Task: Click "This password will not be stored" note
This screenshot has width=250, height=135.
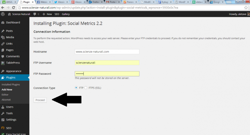Action: pos(102,78)
